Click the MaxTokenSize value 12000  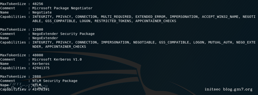click(38, 30)
